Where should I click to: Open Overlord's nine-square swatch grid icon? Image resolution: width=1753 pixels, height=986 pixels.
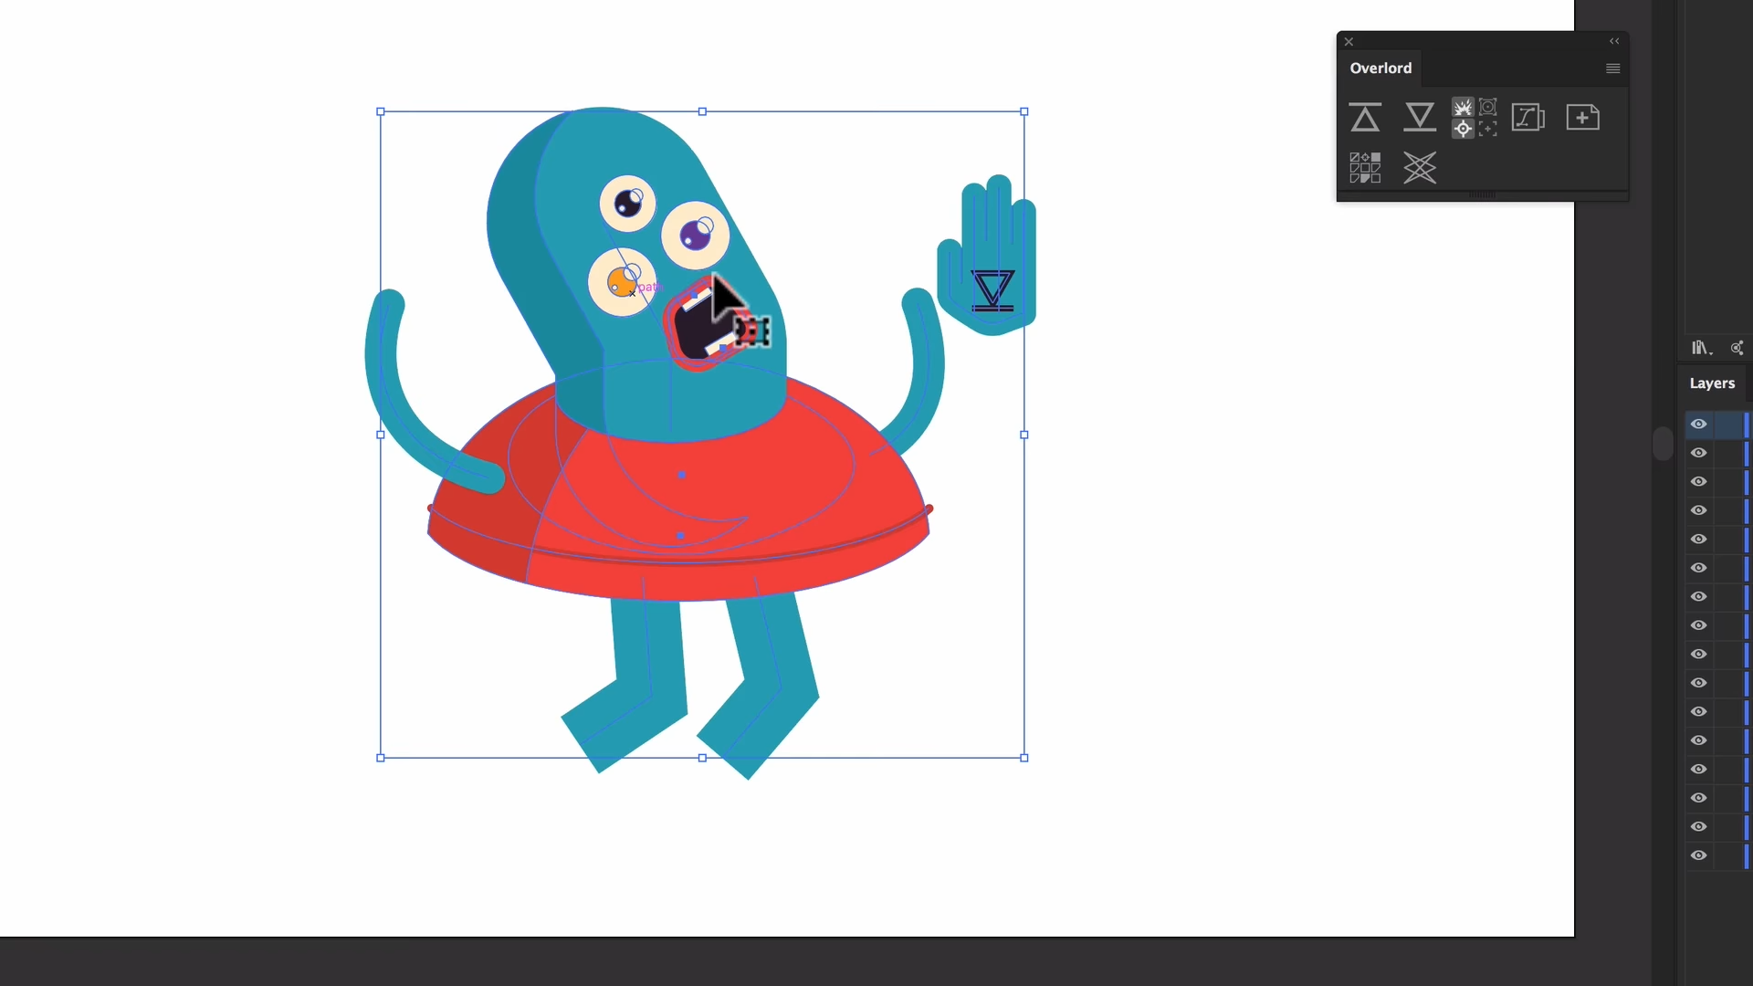[x=1365, y=168]
